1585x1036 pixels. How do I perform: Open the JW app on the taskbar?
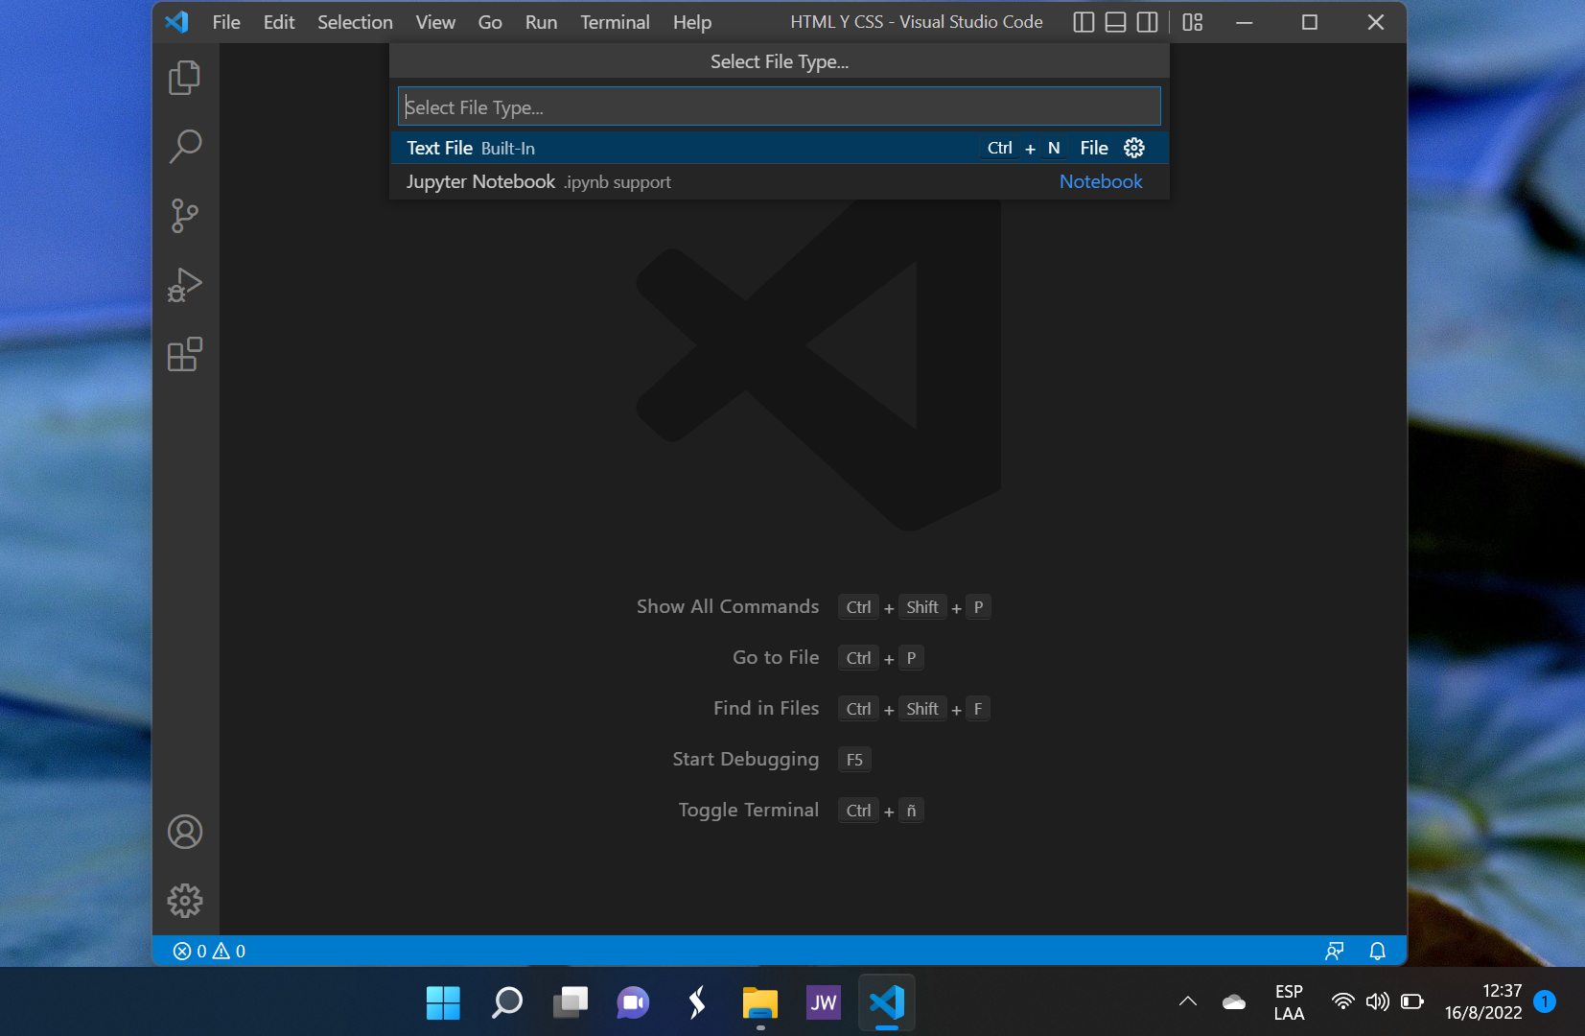823,1002
